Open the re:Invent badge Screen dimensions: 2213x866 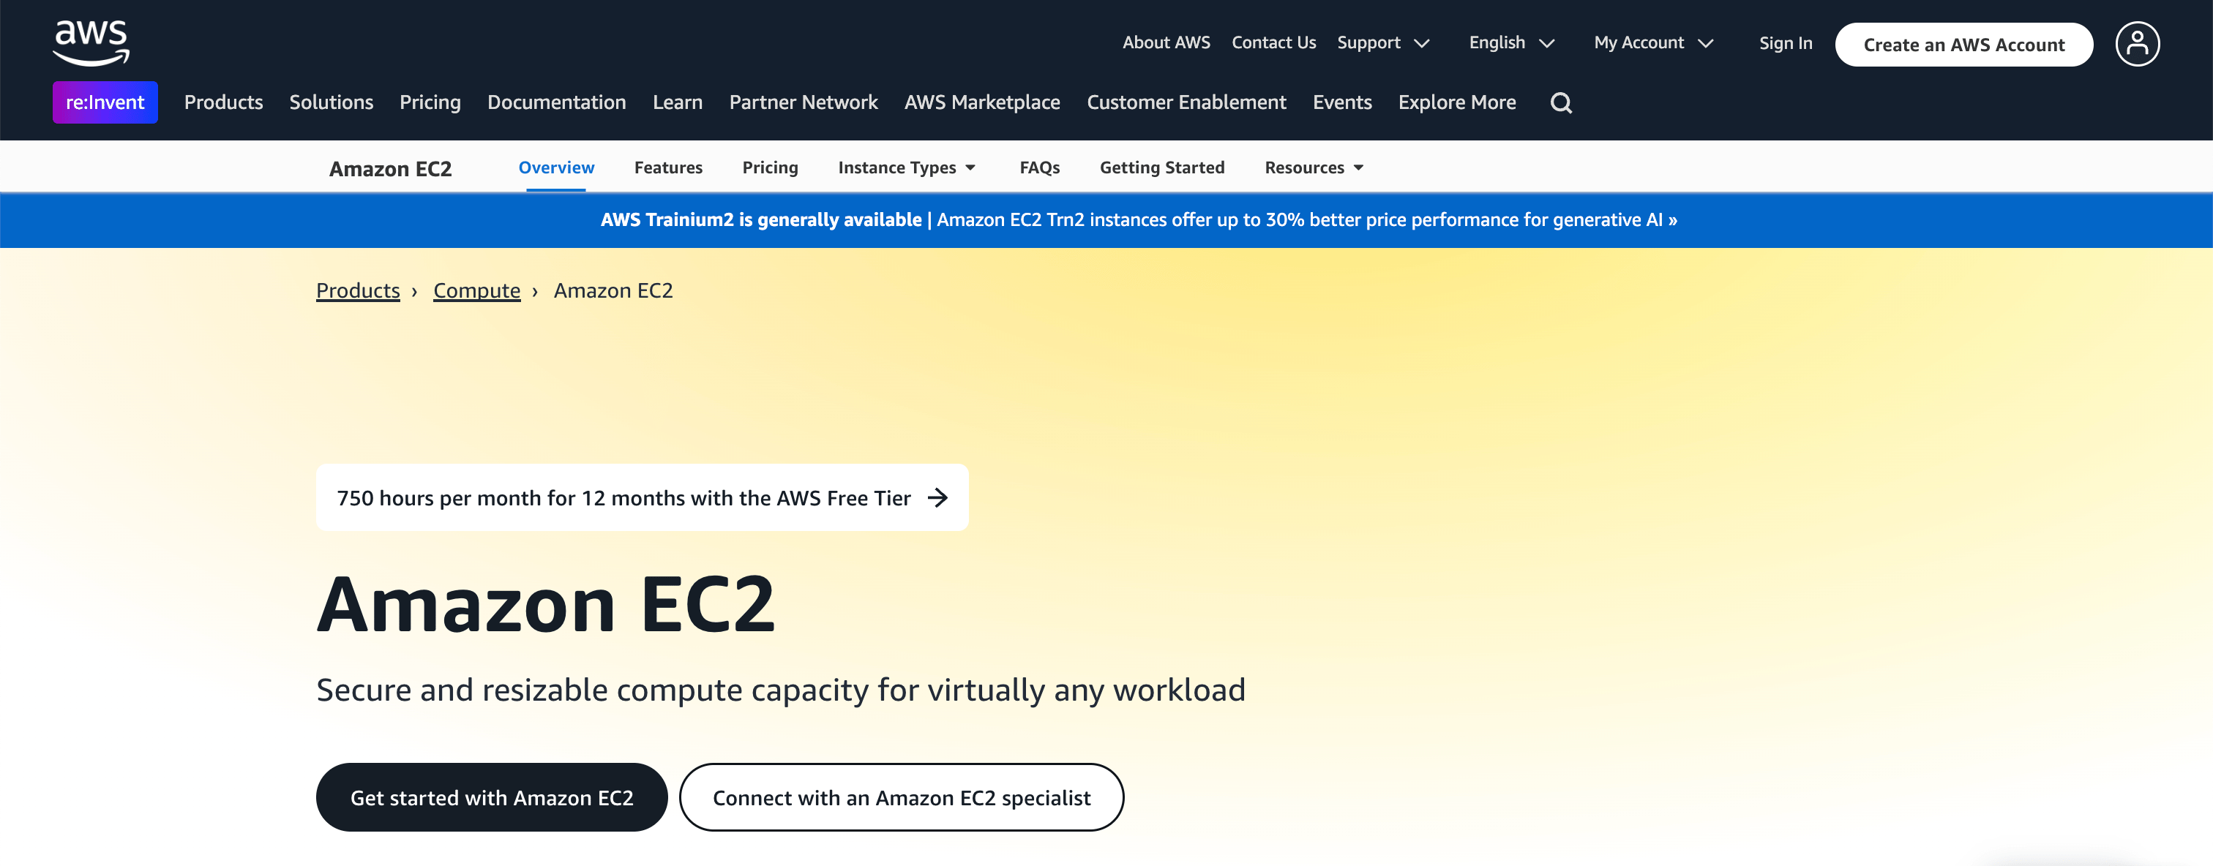[105, 102]
